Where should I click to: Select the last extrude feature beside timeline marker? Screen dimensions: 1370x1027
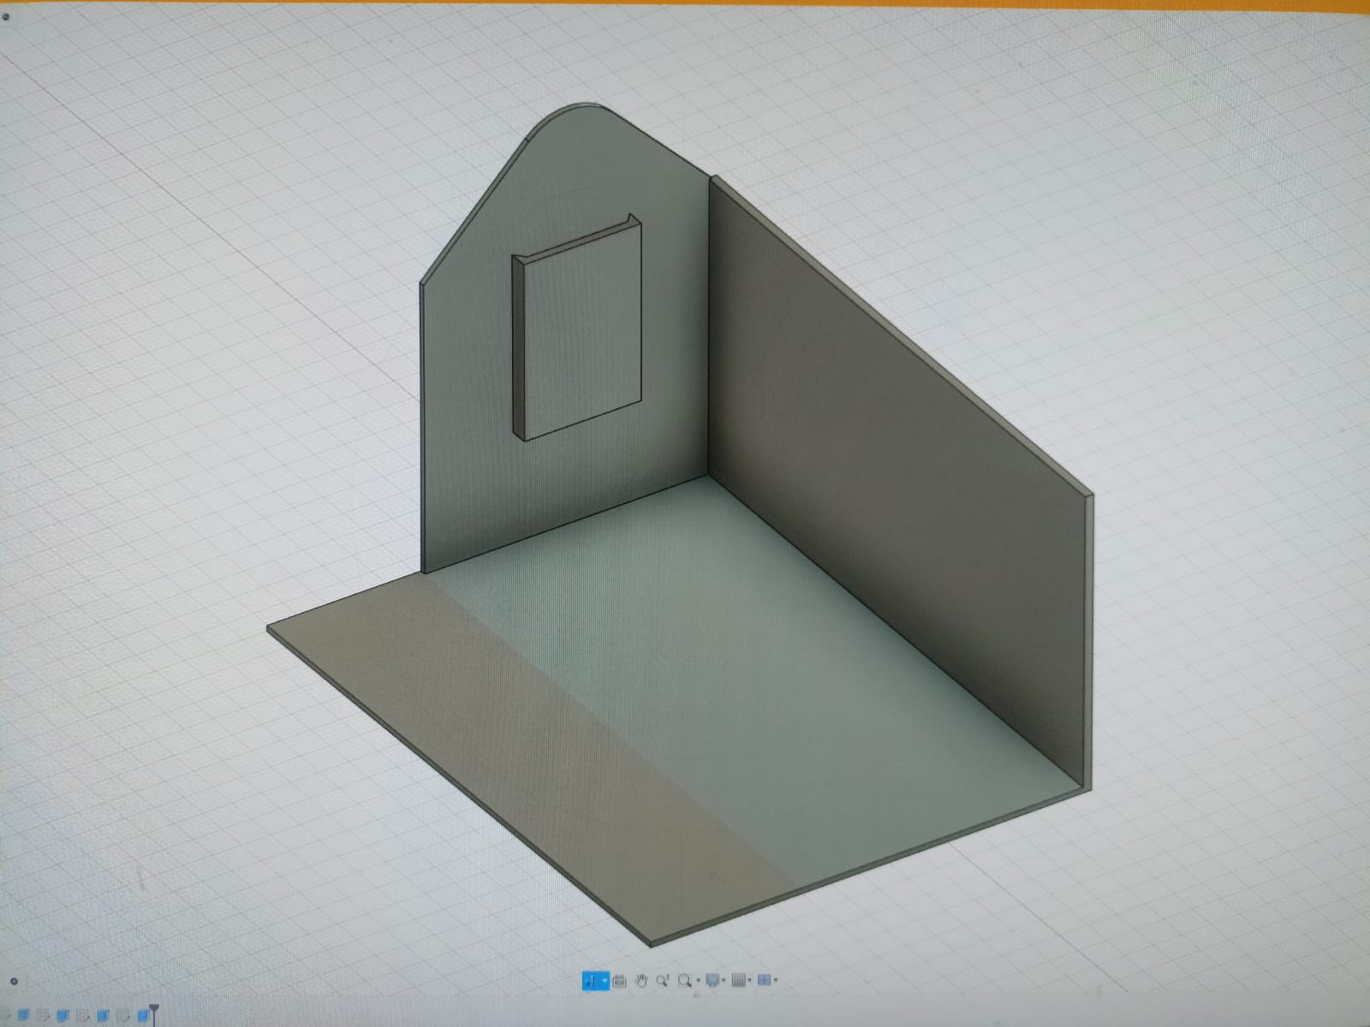143,1016
